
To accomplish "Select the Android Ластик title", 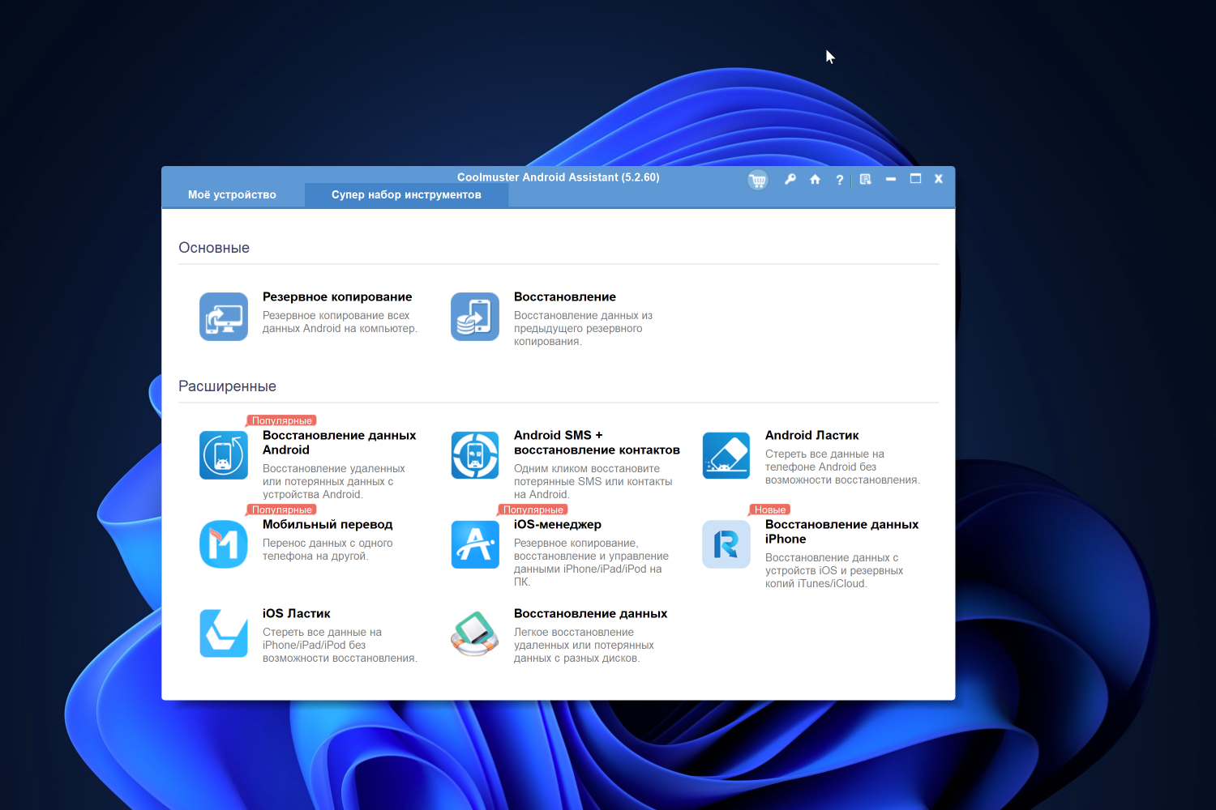I will click(811, 435).
